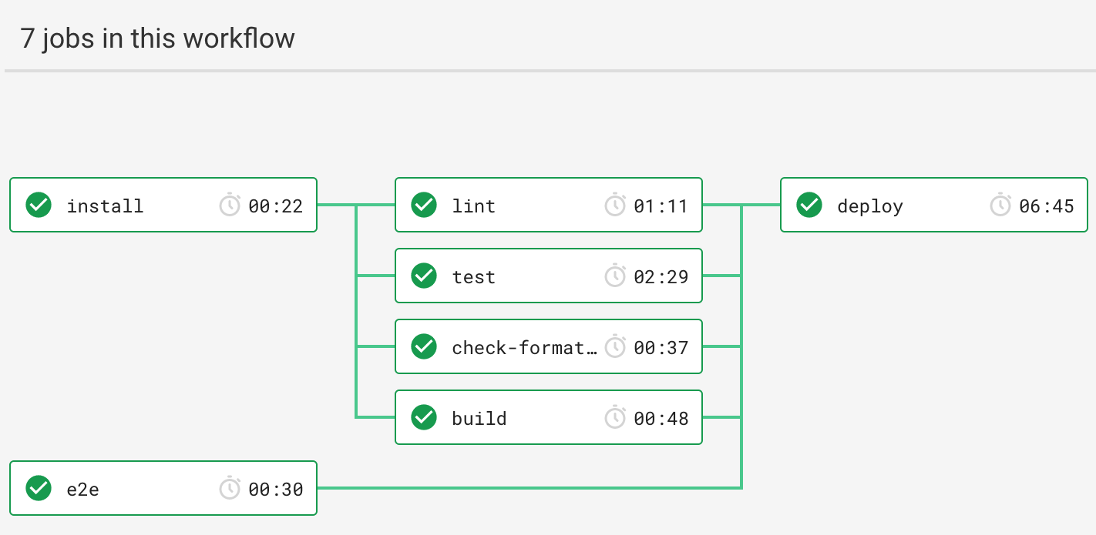Click the success check icon on test job
The height and width of the screenshot is (535, 1096).
[x=424, y=276]
